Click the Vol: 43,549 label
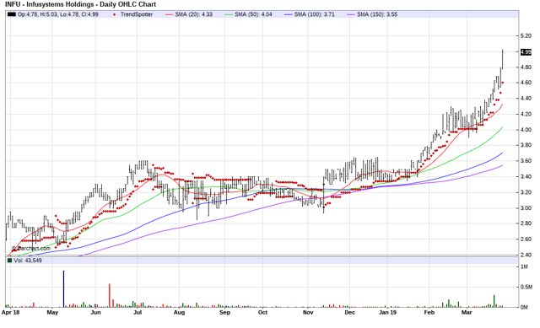This screenshot has width=540, height=328. (28, 261)
